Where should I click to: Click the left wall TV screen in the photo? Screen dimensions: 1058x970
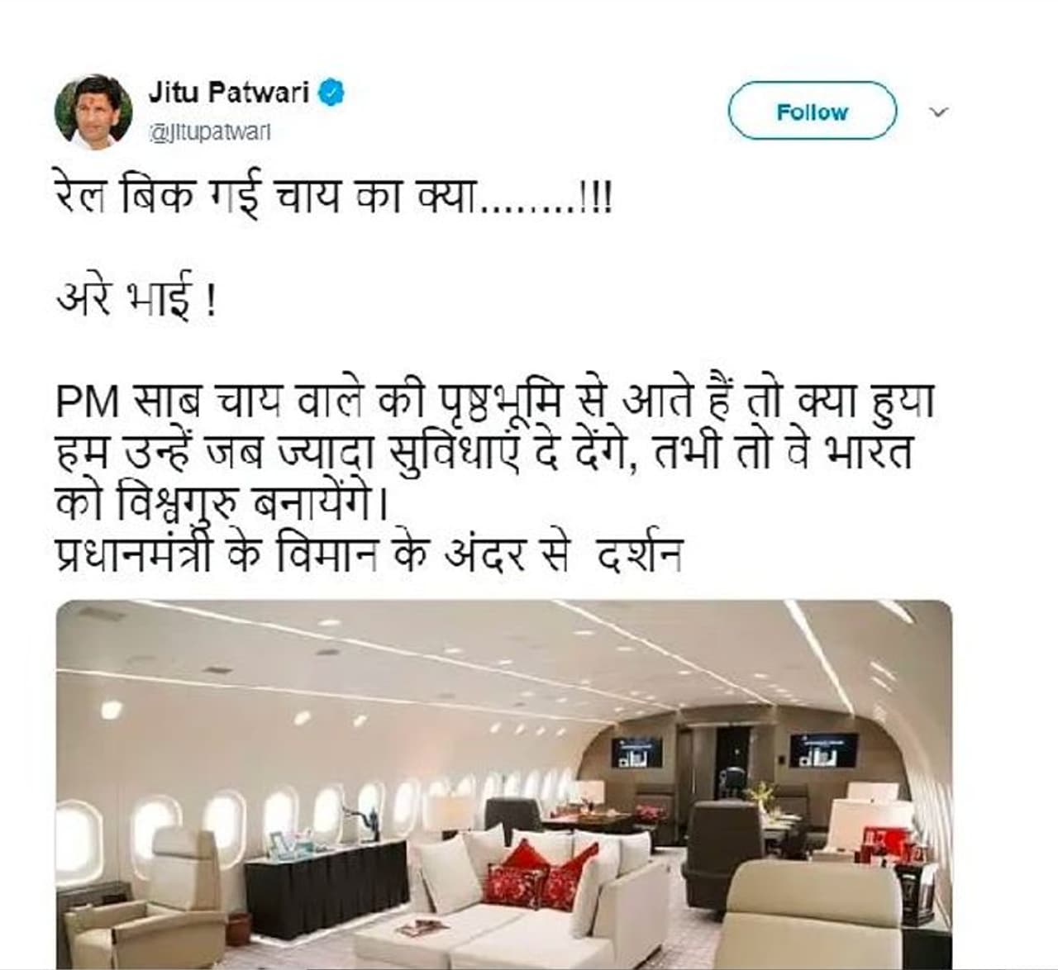tap(636, 752)
